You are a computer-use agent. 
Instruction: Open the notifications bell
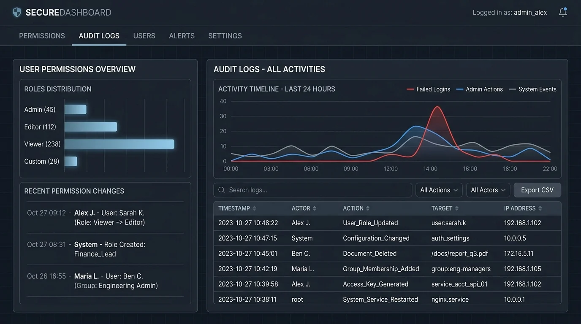click(563, 12)
